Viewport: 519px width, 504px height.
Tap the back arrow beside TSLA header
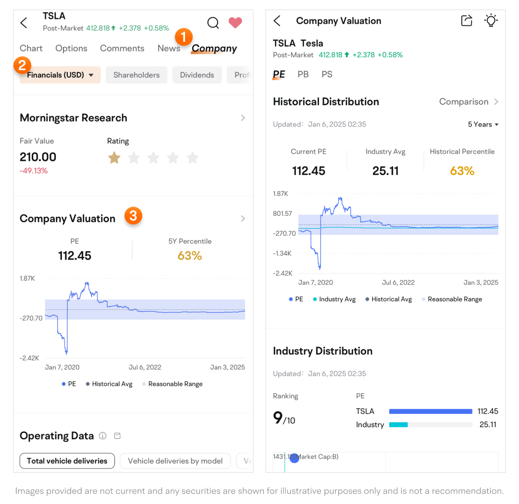(x=24, y=23)
